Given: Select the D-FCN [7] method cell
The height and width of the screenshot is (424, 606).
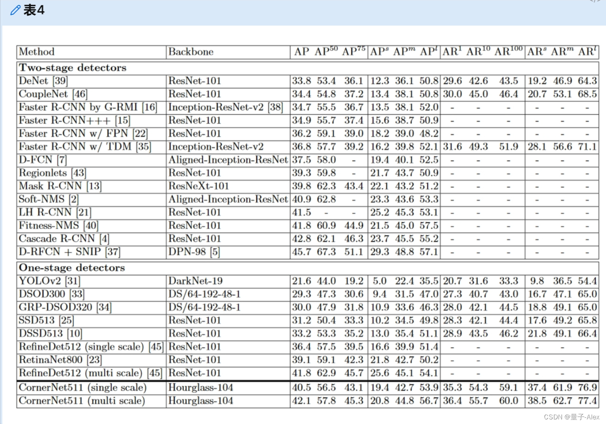Looking at the screenshot, I should [42, 160].
